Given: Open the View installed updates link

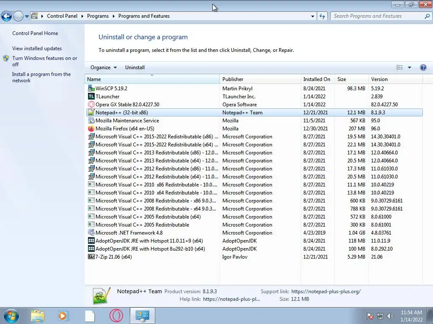Looking at the screenshot, I should tap(37, 49).
